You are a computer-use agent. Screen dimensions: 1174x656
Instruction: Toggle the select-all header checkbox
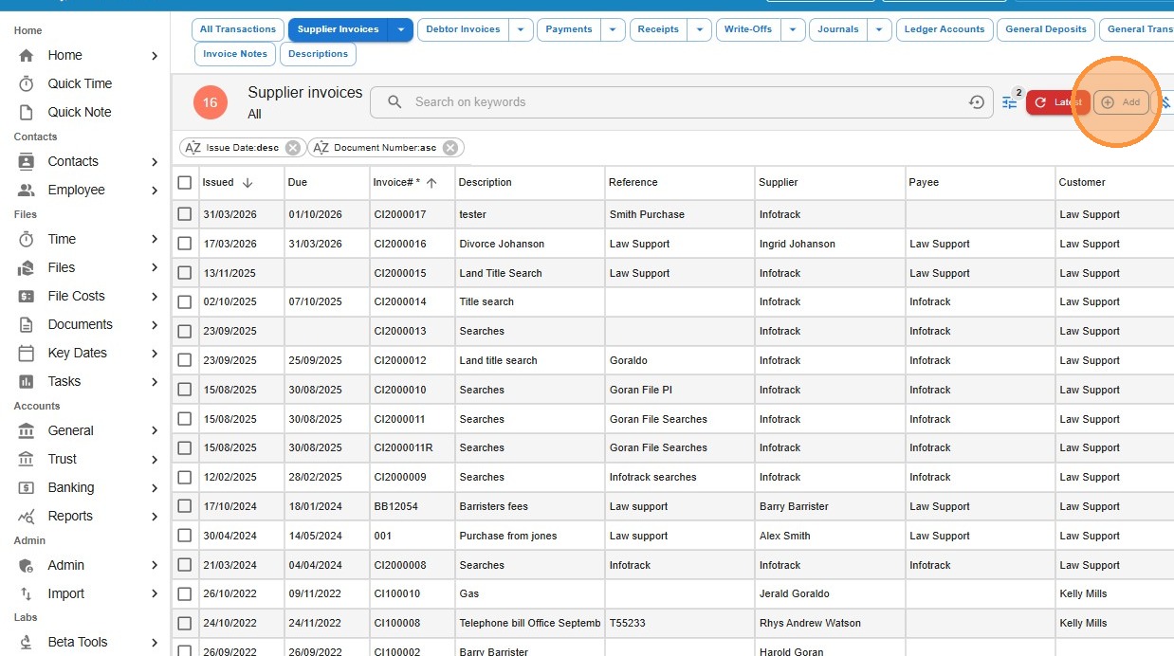(x=185, y=183)
